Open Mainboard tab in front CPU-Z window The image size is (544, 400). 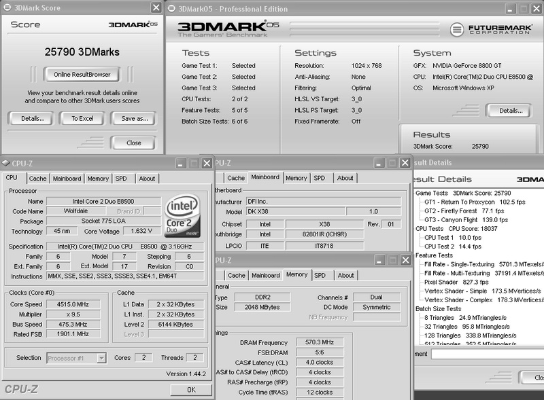(x=67, y=179)
